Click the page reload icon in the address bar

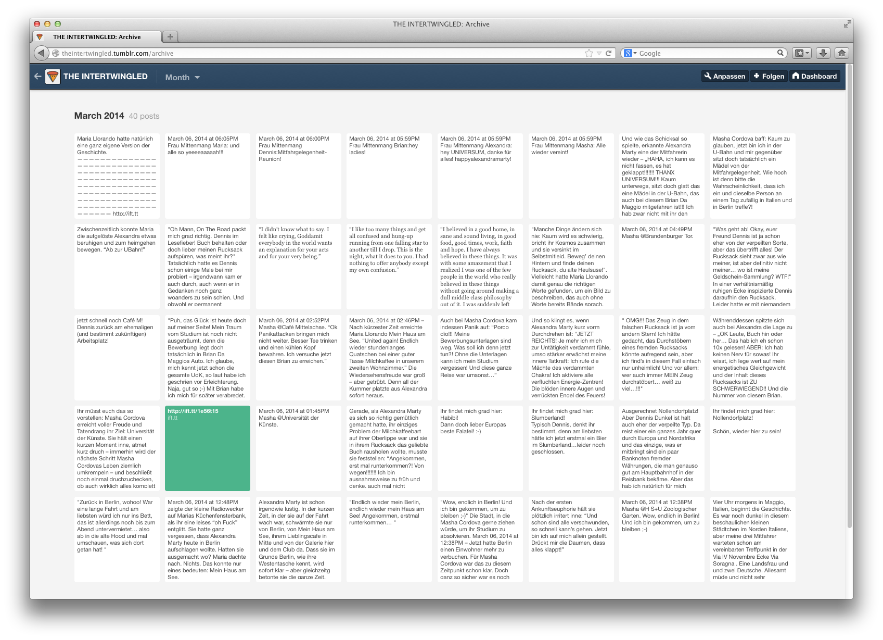(x=608, y=53)
